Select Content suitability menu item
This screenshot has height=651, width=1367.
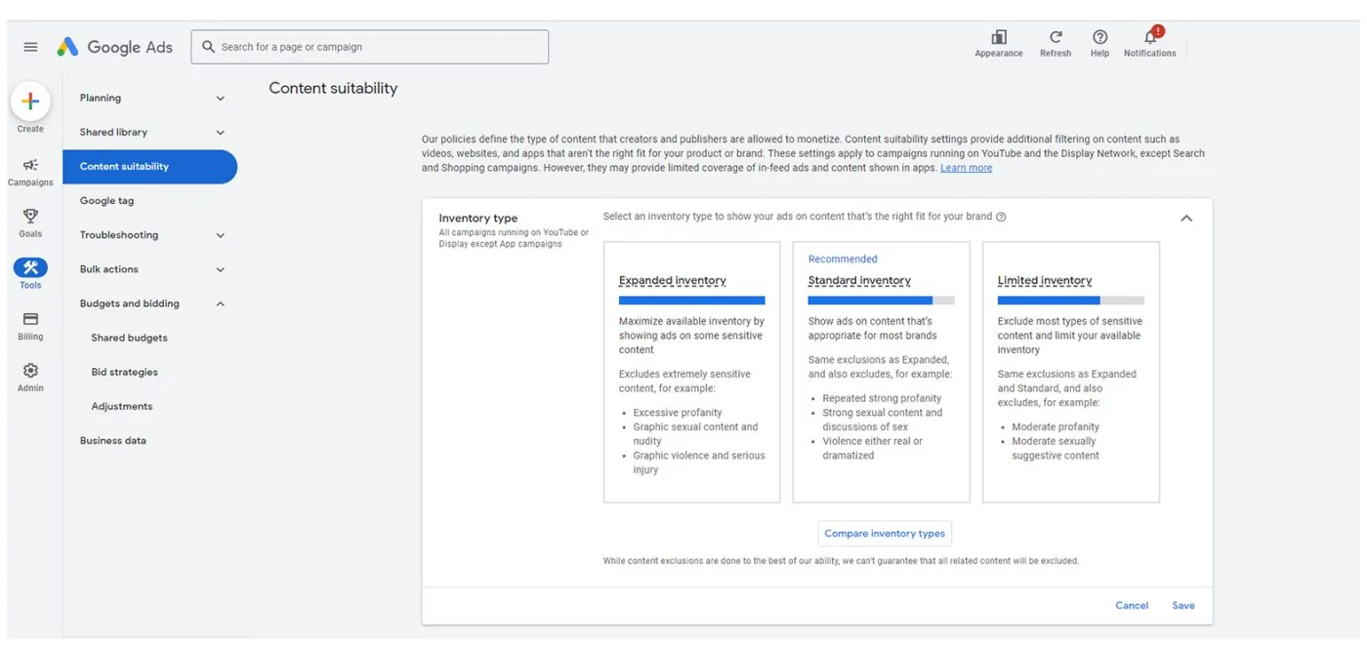[149, 167]
